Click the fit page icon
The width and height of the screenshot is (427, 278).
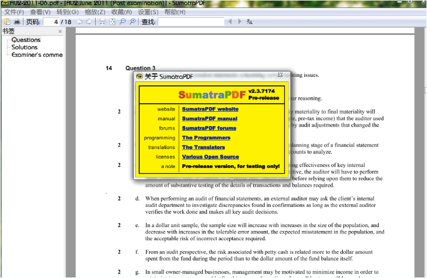point(112,22)
